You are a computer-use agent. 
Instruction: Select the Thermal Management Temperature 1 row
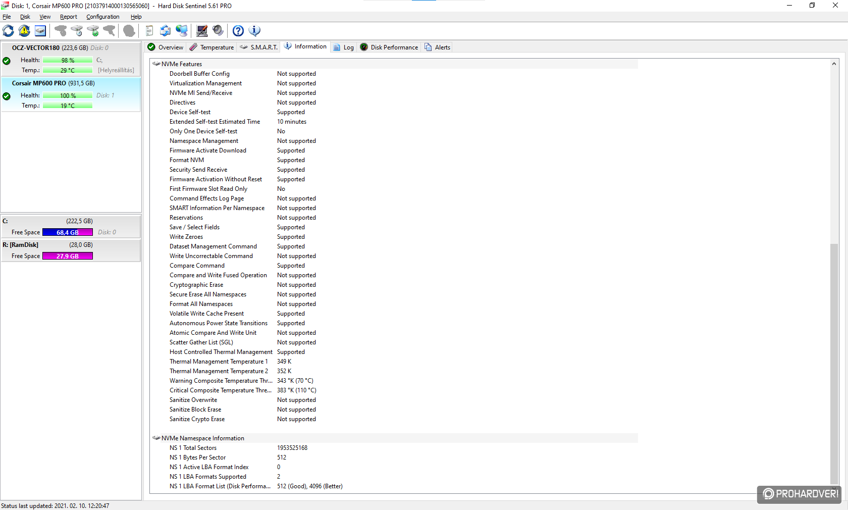click(x=394, y=362)
